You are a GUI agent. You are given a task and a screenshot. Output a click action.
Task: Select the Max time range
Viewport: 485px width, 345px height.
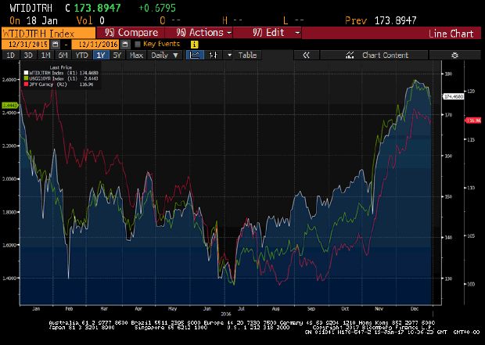pyautogui.click(x=136, y=55)
